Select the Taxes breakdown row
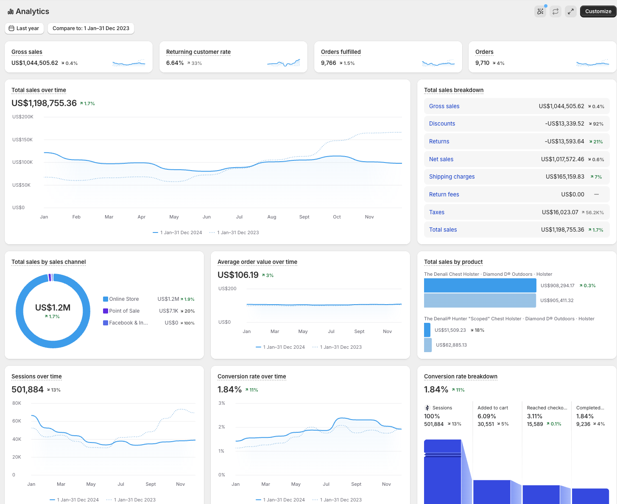The image size is (617, 504). click(x=516, y=212)
